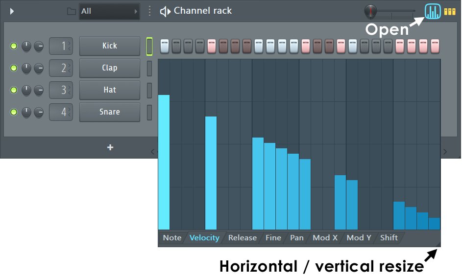Click the shortest velocity bar on last step
Screen dimensions: 462x279
(434, 224)
